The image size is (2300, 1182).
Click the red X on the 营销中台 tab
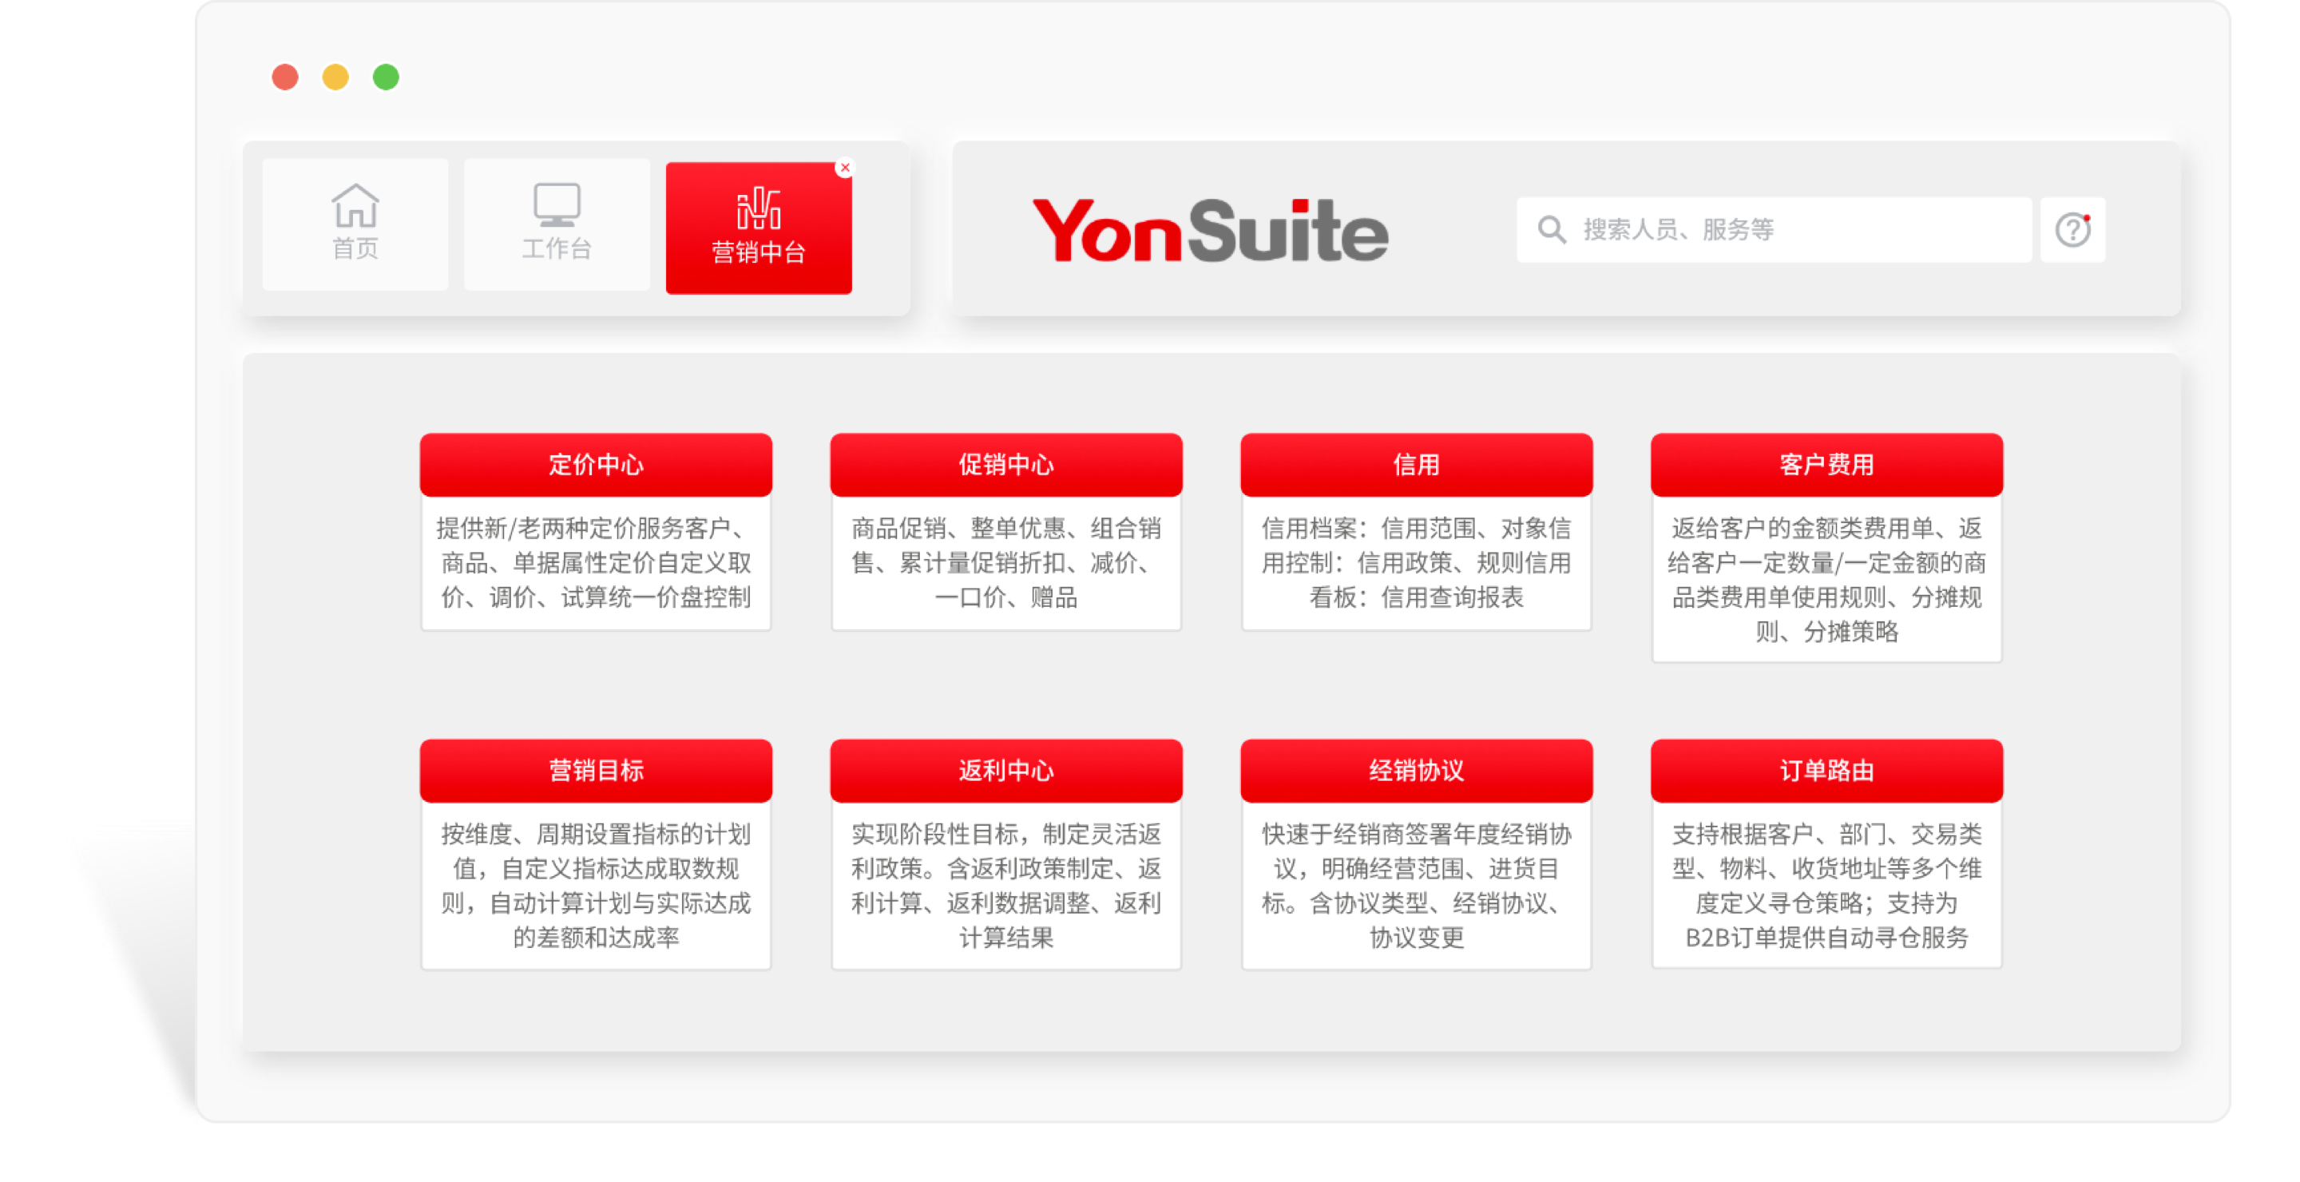[x=845, y=167]
